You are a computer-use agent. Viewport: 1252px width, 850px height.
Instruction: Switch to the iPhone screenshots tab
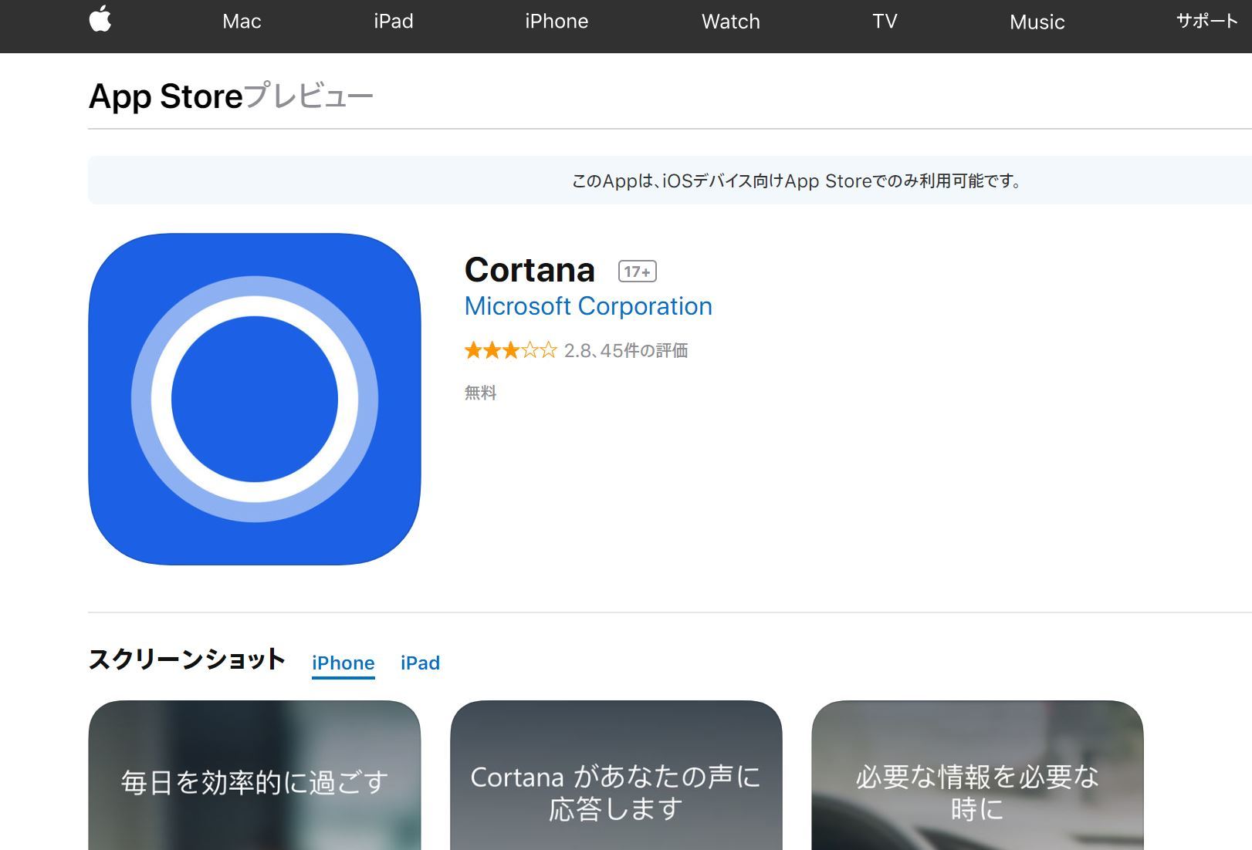343,663
